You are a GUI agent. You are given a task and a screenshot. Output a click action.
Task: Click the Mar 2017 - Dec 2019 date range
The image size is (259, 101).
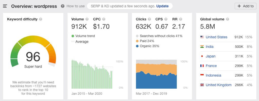151,94
